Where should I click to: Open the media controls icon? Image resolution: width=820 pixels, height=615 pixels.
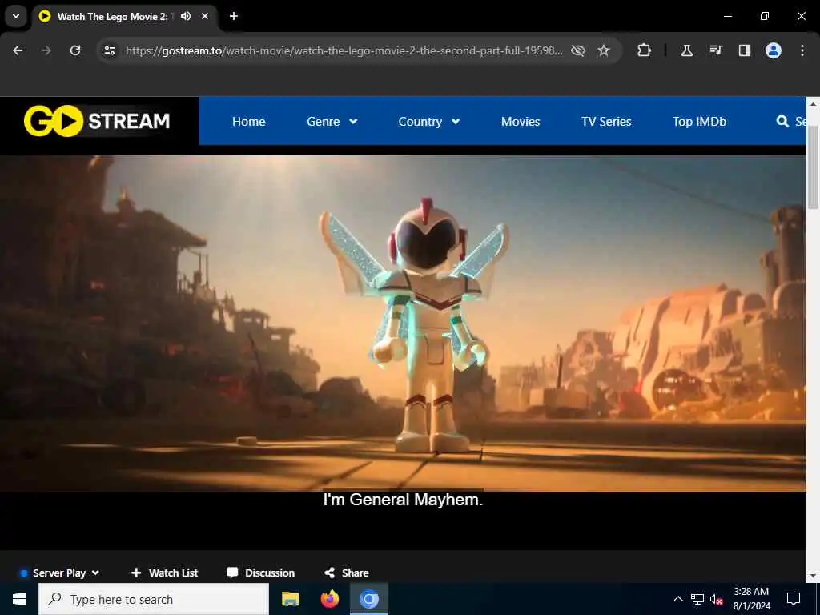(716, 50)
